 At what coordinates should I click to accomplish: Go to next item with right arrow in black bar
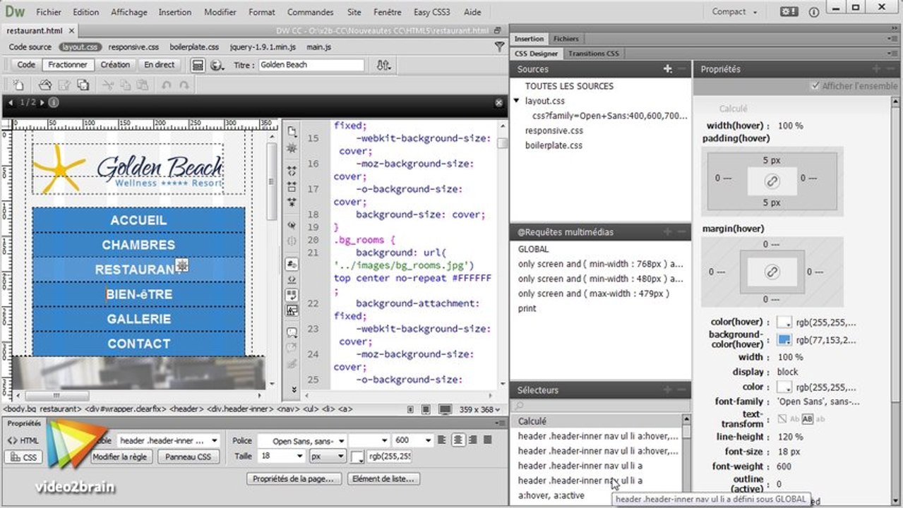coord(42,102)
